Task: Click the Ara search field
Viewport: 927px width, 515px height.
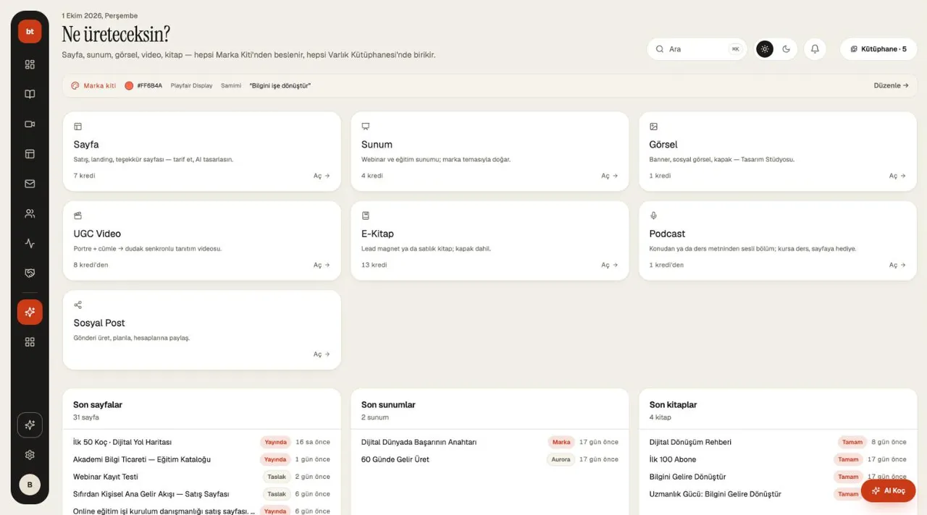Action: coord(697,49)
